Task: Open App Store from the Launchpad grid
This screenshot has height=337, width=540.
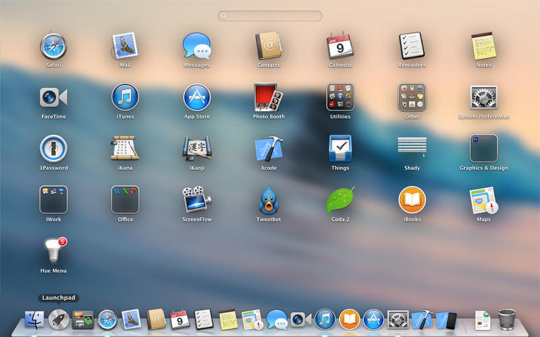Action: click(196, 97)
